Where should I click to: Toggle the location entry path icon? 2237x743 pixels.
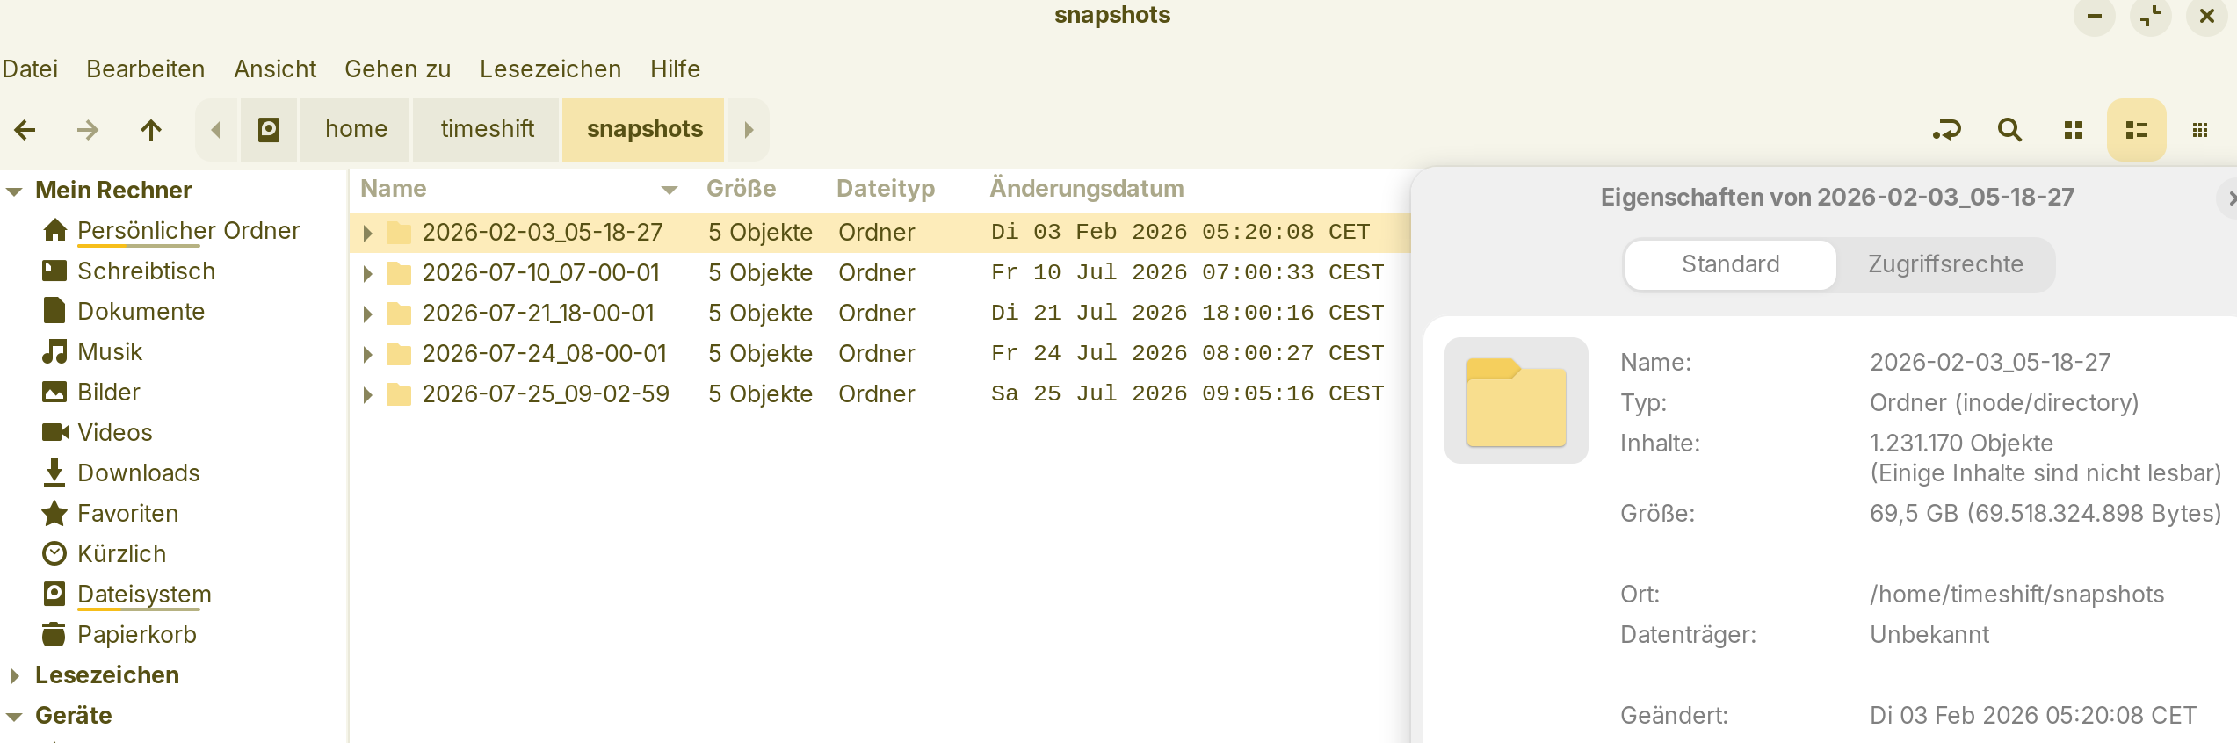point(1946,130)
